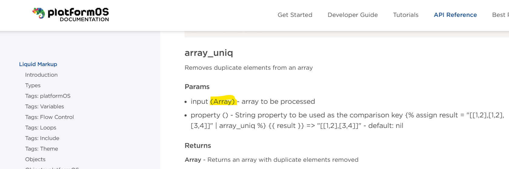The width and height of the screenshot is (509, 169).
Task: Go to the Developer Guide section
Action: 353,15
